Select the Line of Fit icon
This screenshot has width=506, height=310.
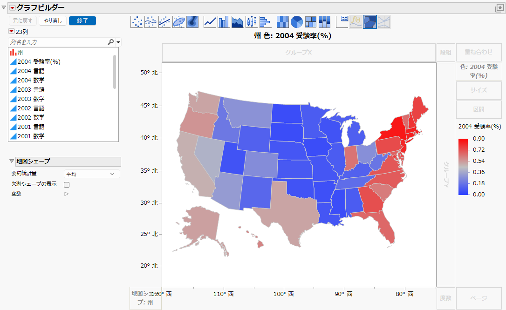point(164,22)
